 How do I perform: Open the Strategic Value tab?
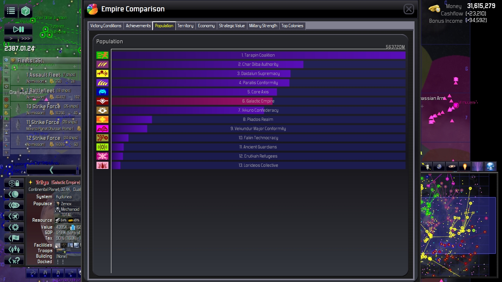click(x=232, y=26)
